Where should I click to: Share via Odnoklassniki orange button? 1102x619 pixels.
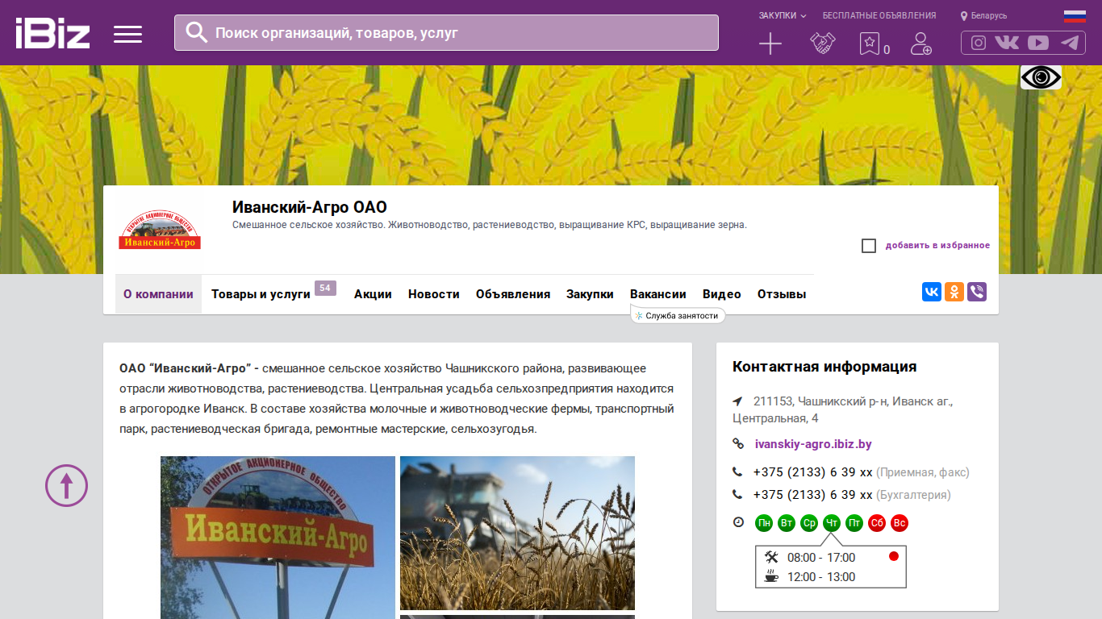[954, 292]
